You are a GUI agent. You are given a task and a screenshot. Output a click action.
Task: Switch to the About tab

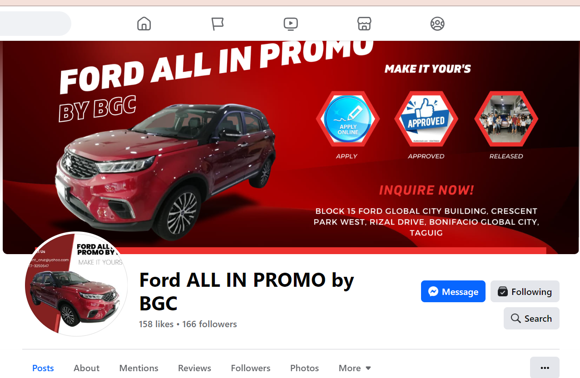(86, 368)
